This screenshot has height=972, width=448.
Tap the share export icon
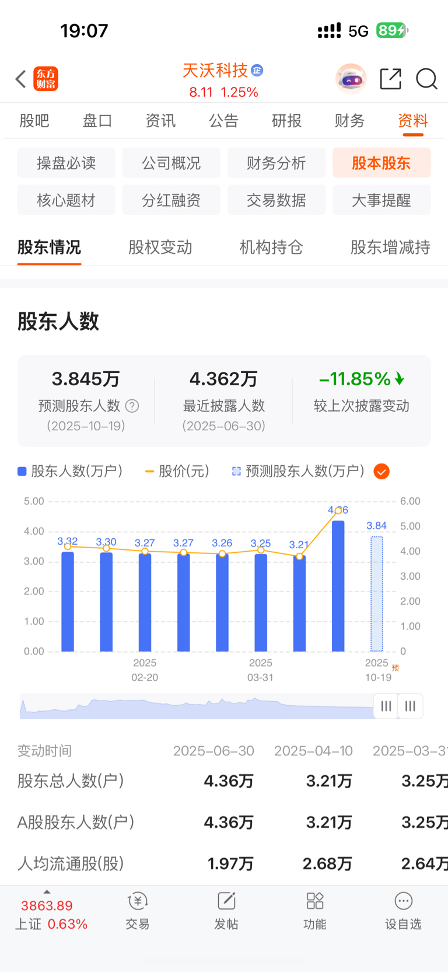pyautogui.click(x=390, y=79)
